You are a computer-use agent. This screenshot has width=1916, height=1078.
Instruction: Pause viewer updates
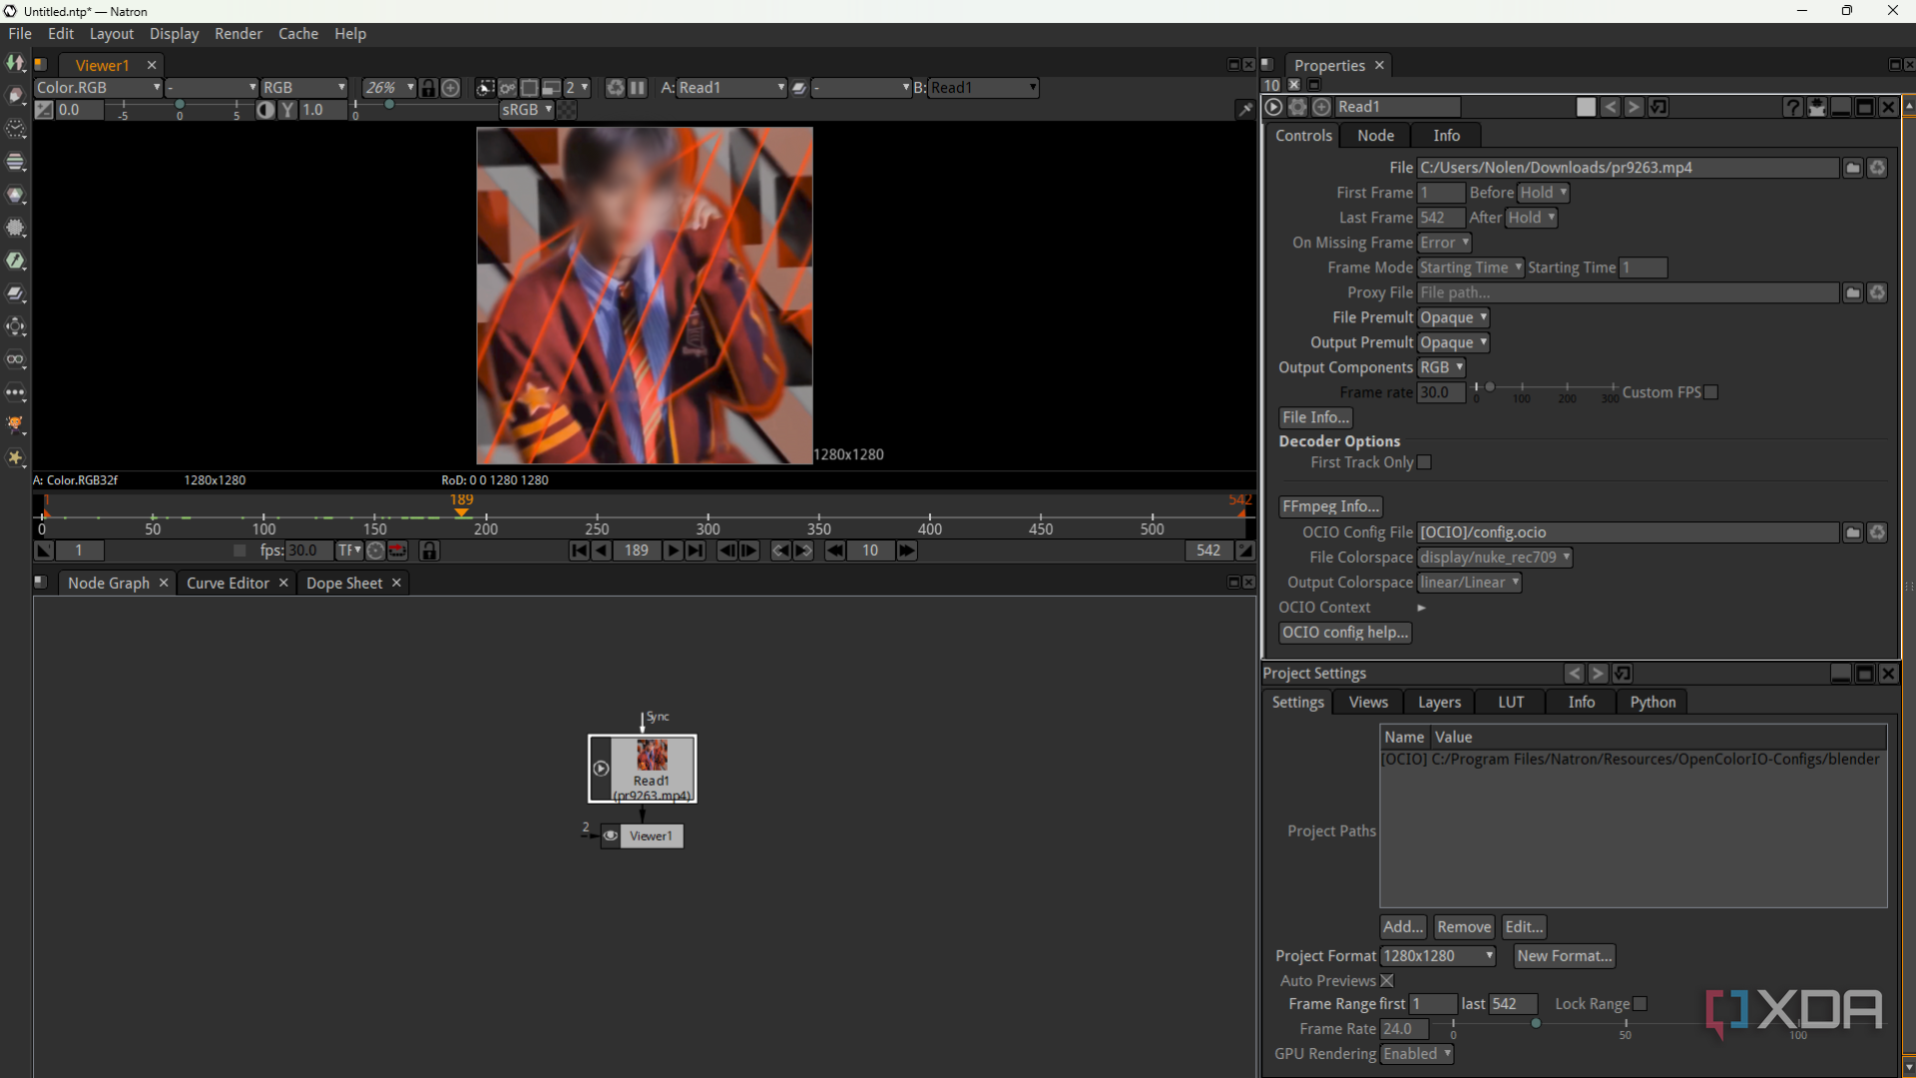point(638,88)
